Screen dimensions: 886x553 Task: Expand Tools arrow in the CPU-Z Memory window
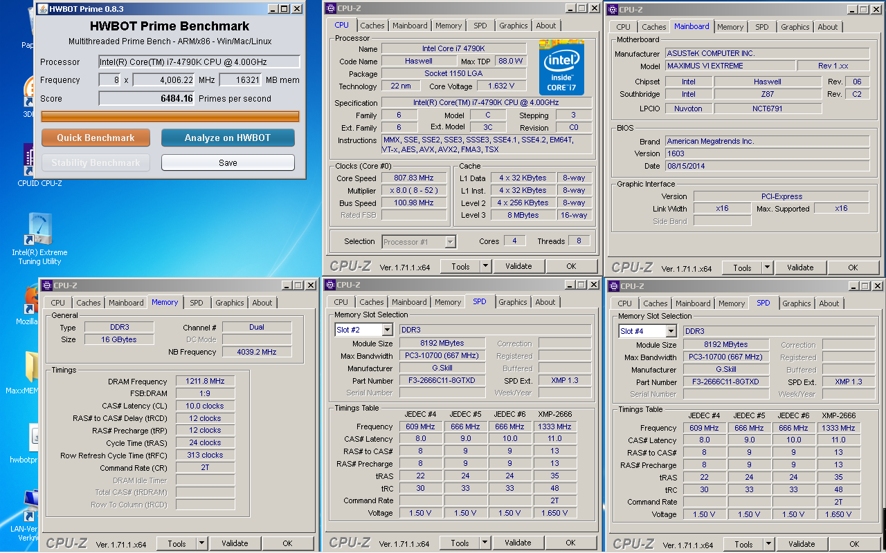point(201,543)
